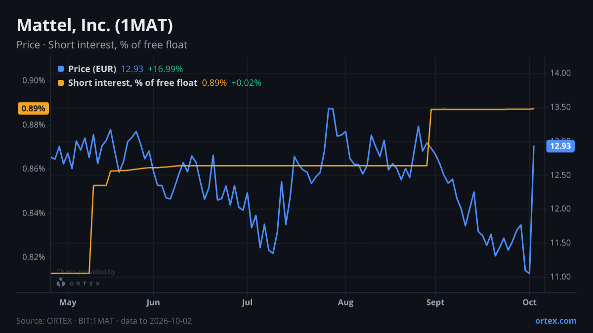Click the 0.84% left axis label
The height and width of the screenshot is (333, 593).
(34, 213)
